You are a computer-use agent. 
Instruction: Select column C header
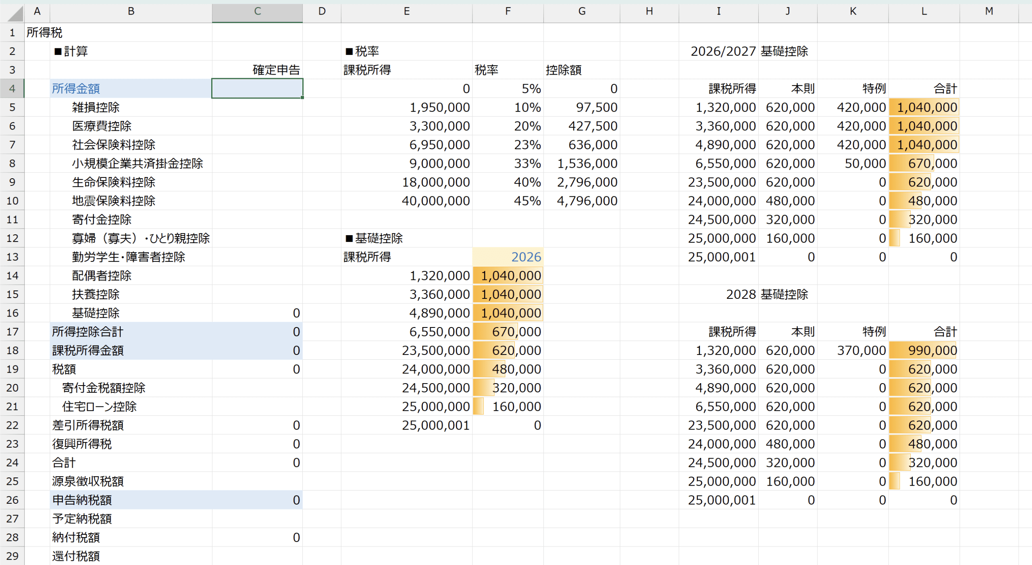[257, 11]
